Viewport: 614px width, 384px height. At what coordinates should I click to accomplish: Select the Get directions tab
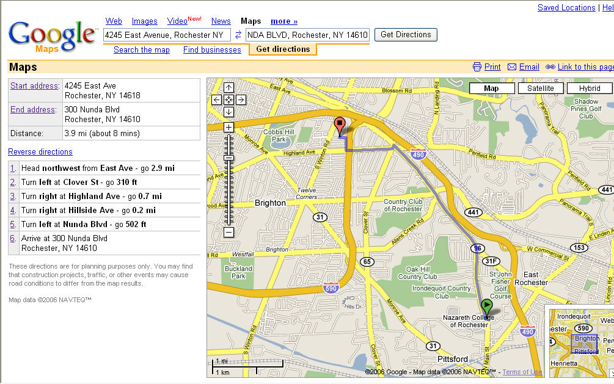283,49
